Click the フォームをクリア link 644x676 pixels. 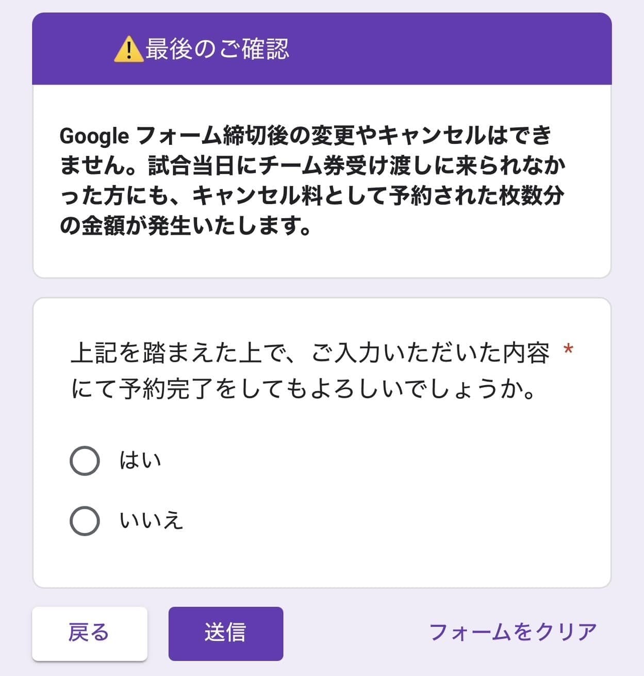click(513, 632)
